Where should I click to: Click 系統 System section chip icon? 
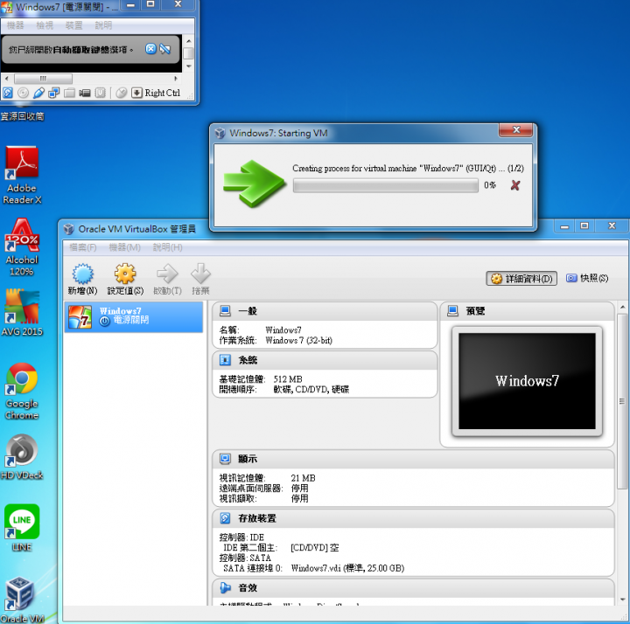[225, 360]
